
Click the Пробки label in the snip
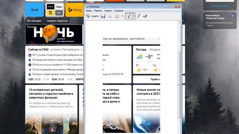pyautogui.click(x=155, y=79)
